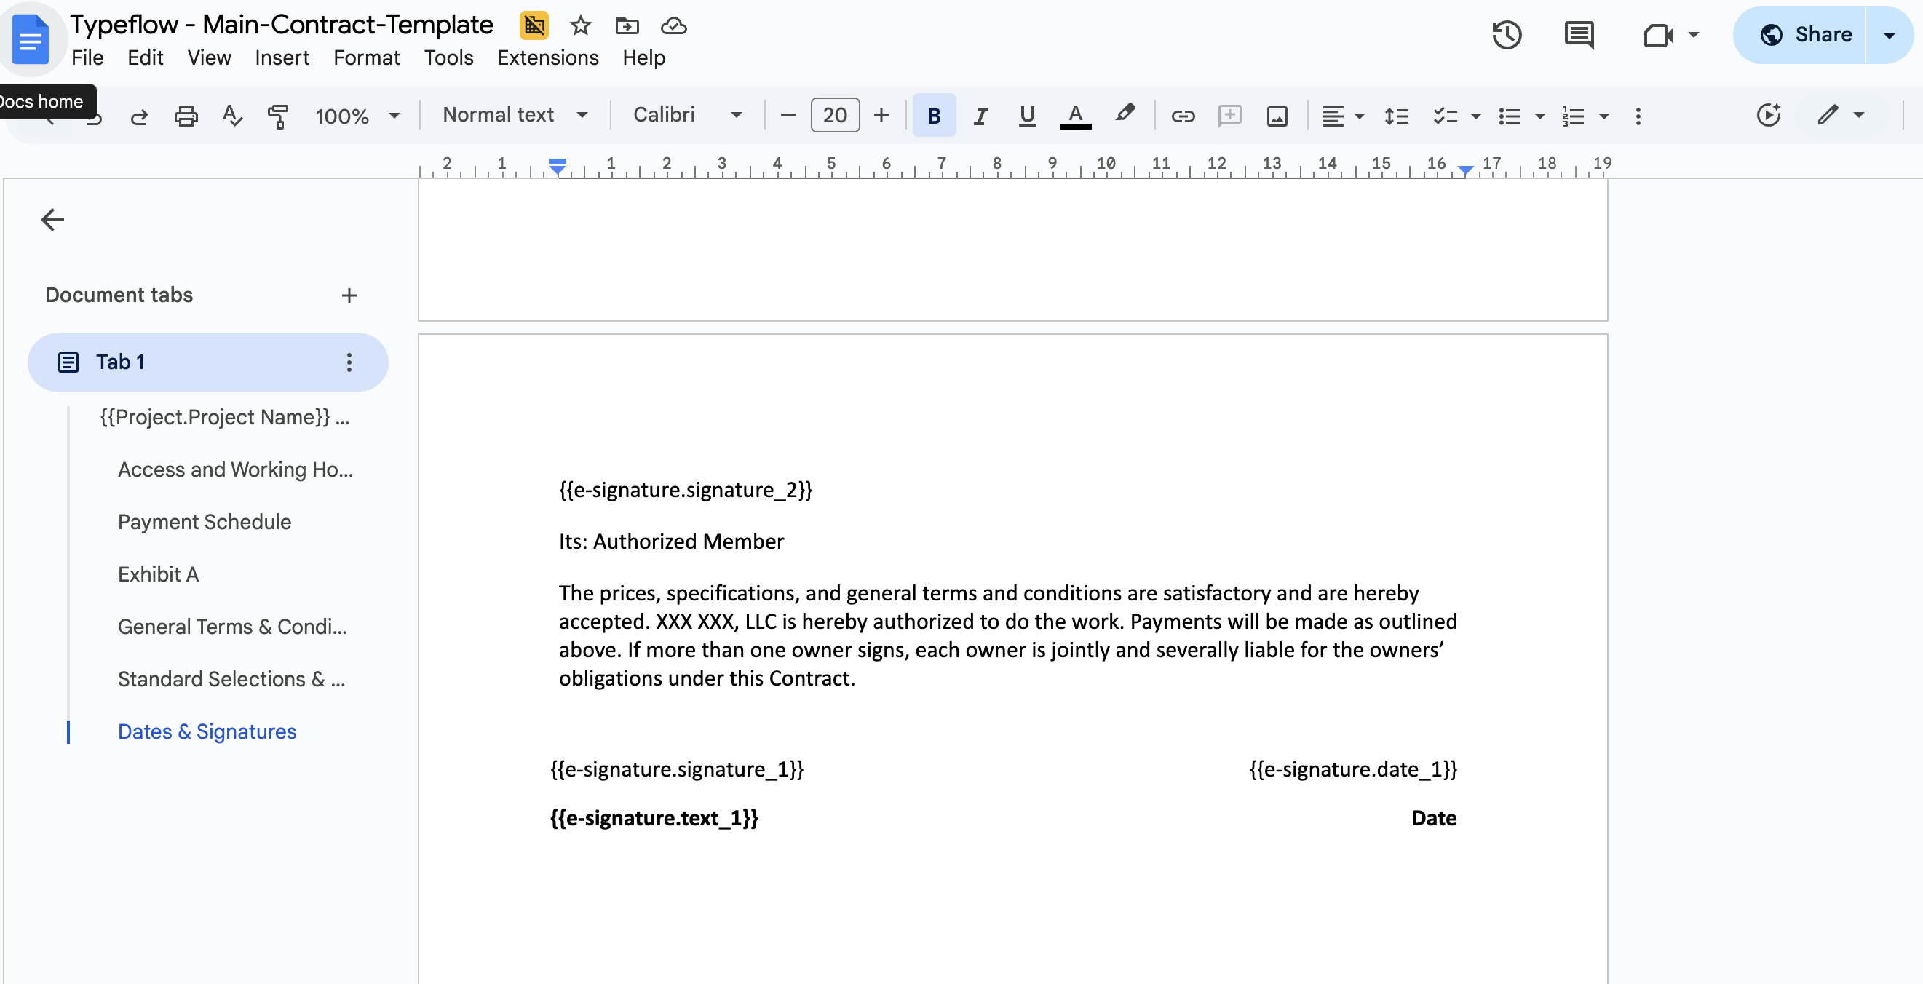Screen dimensions: 1923x984
Task: Check the document cloud save status
Action: (x=673, y=25)
